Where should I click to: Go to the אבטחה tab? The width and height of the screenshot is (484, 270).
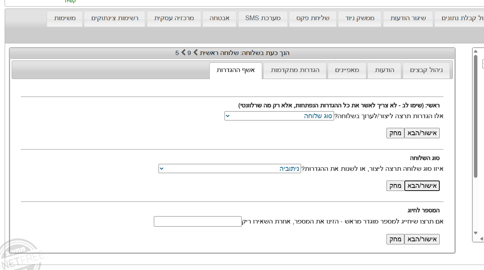219,19
